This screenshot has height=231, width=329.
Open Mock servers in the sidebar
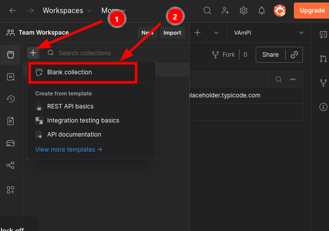pos(11,143)
